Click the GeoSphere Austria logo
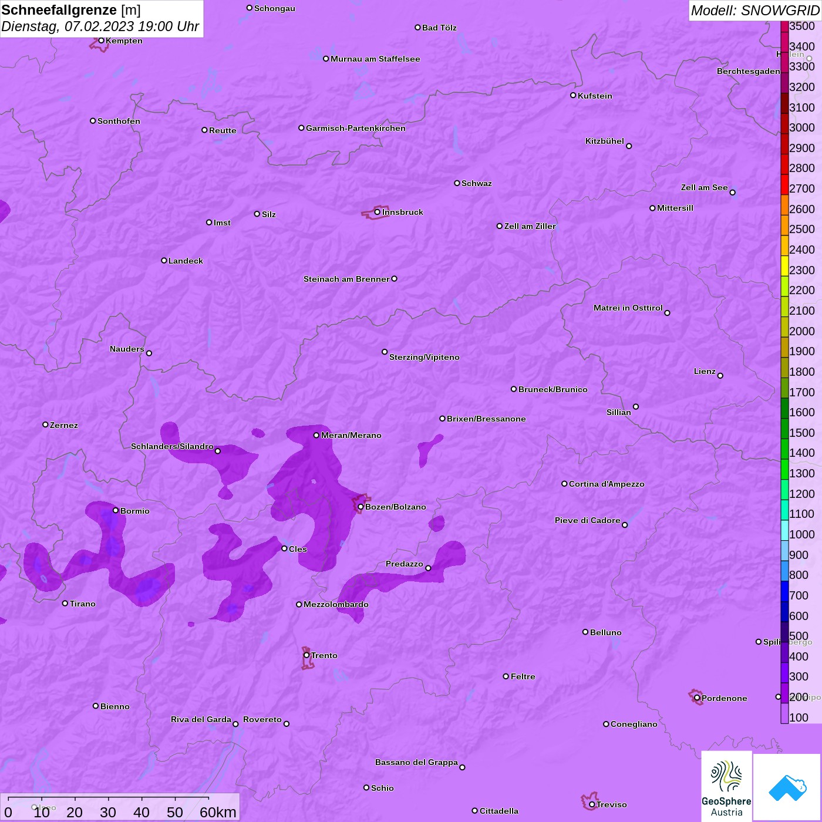Viewport: 822px width, 822px height. (x=726, y=786)
